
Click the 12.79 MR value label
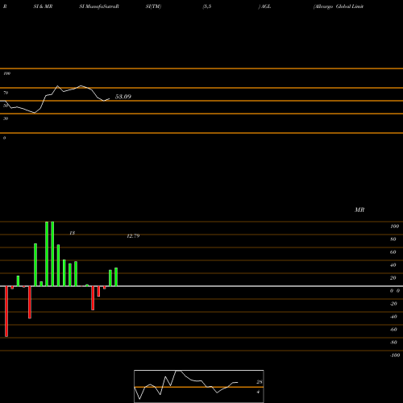click(x=133, y=236)
